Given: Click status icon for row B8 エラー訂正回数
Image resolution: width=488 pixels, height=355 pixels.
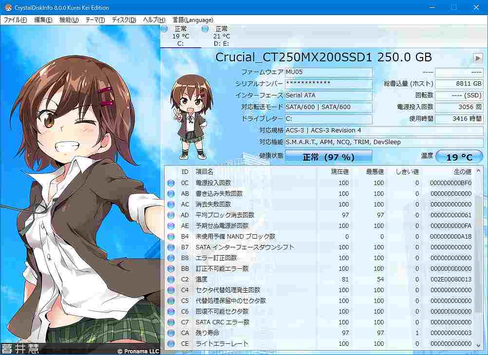Looking at the screenshot, I should coord(171,258).
